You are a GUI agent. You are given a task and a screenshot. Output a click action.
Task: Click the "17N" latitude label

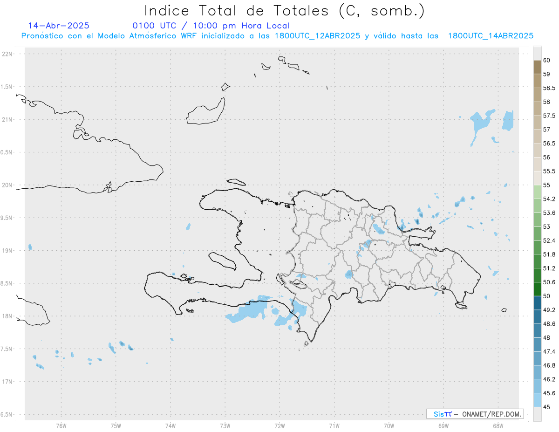click(x=8, y=381)
